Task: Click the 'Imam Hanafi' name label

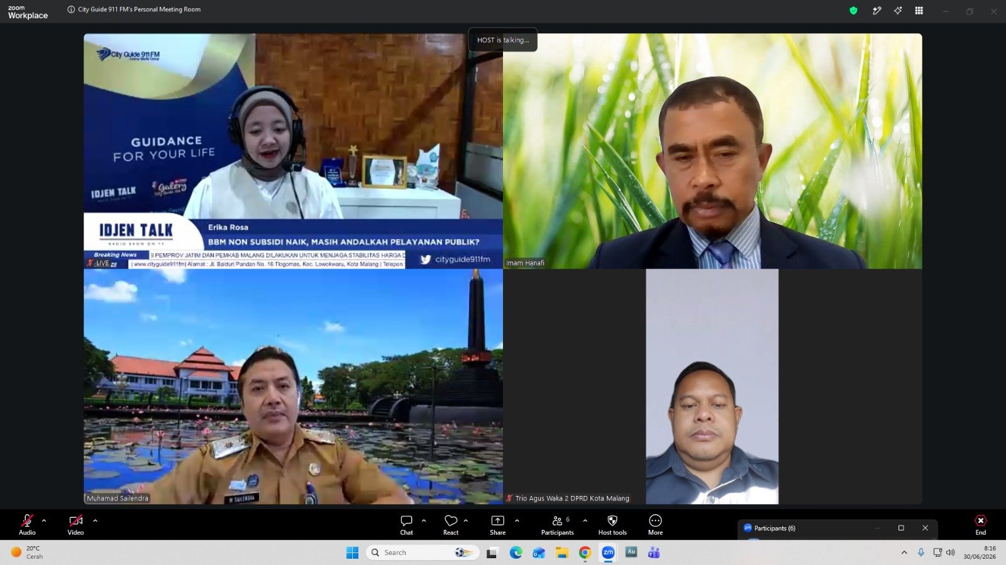Action: coord(525,263)
